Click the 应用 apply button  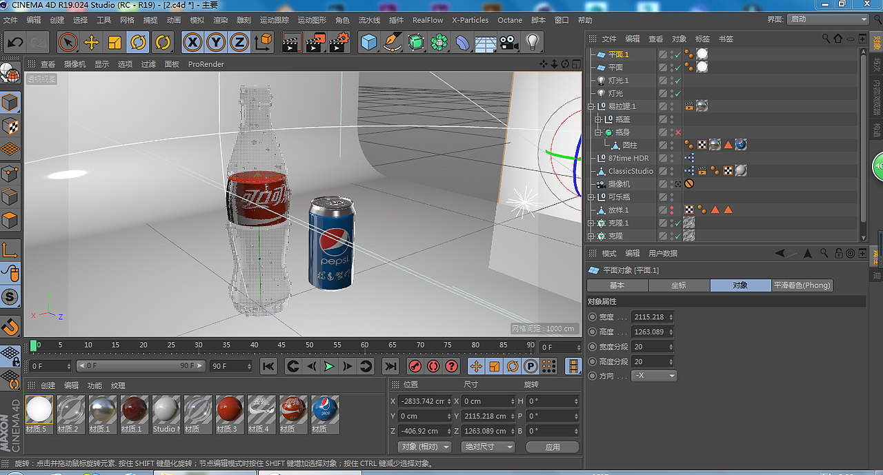pyautogui.click(x=553, y=447)
